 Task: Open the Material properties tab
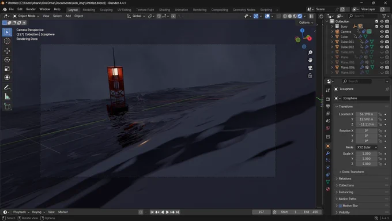click(328, 189)
